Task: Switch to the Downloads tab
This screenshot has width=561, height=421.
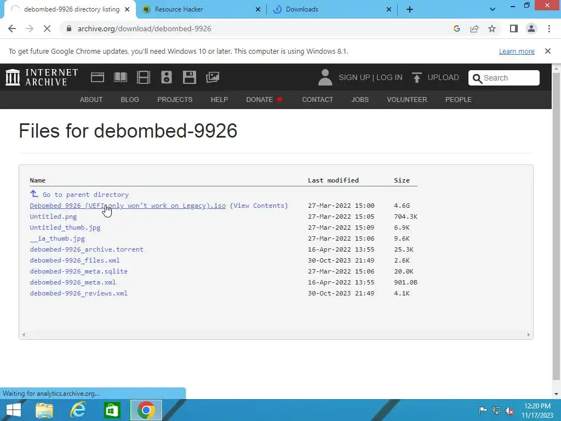Action: (x=332, y=9)
